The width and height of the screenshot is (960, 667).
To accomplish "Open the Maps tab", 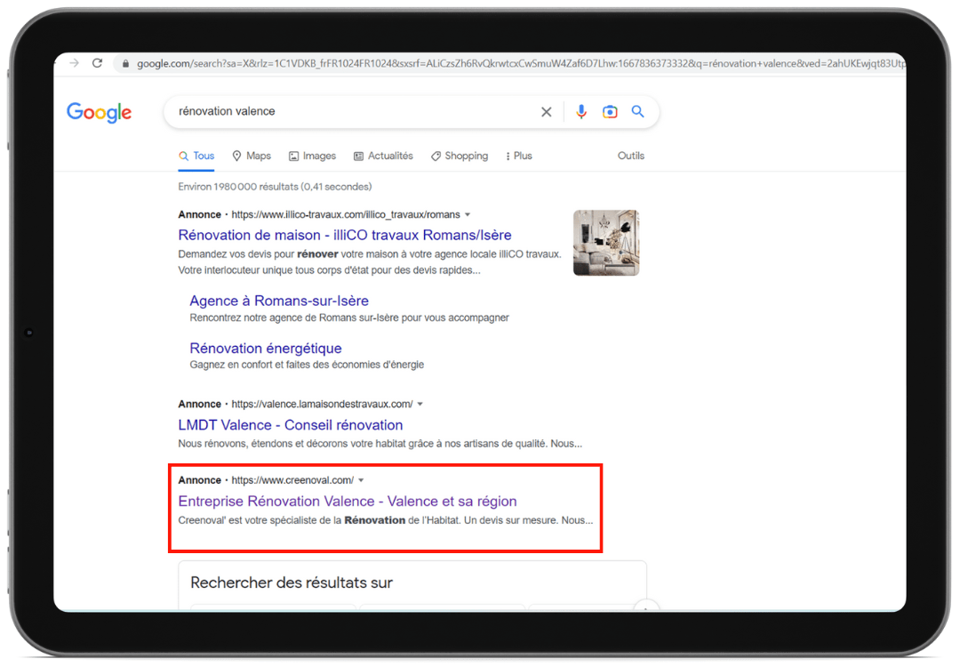I will pos(252,156).
